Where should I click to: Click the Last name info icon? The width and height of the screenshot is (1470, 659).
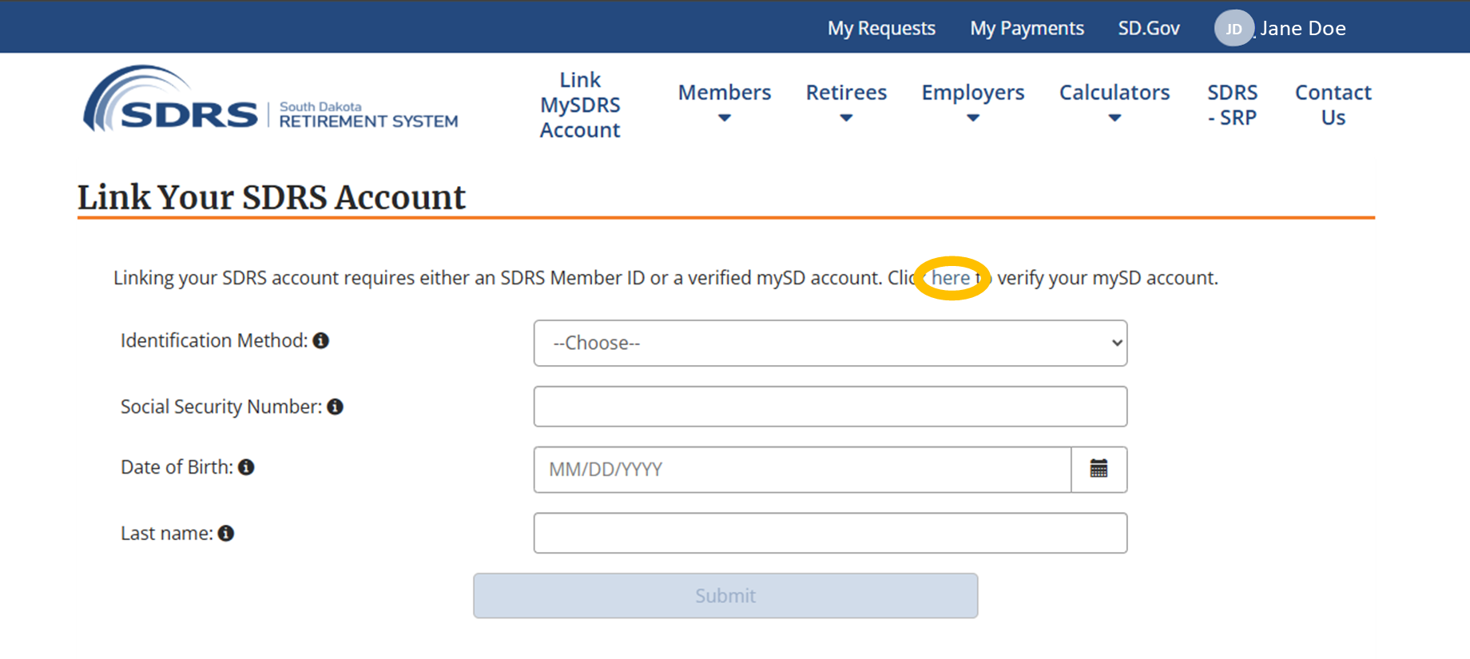click(x=226, y=534)
